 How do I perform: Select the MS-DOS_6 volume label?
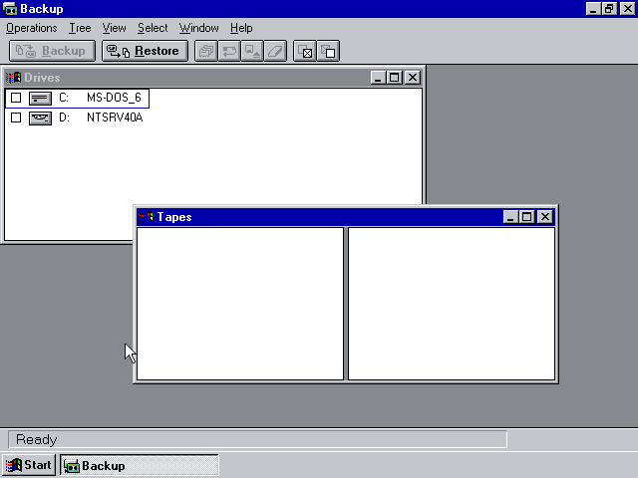point(114,98)
